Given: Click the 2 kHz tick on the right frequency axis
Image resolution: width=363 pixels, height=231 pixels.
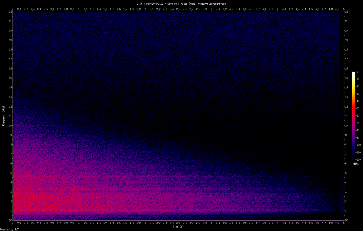Looking at the screenshot, I should [346, 201].
